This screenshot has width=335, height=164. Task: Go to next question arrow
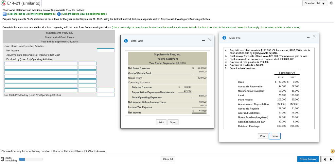click(x=331, y=159)
